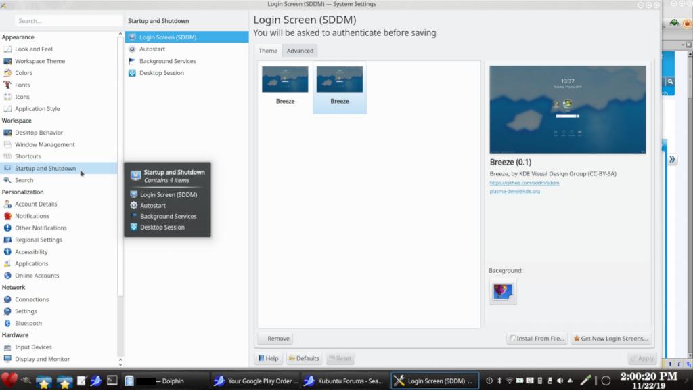
Task: Open the Colors settings module
Action: click(24, 73)
